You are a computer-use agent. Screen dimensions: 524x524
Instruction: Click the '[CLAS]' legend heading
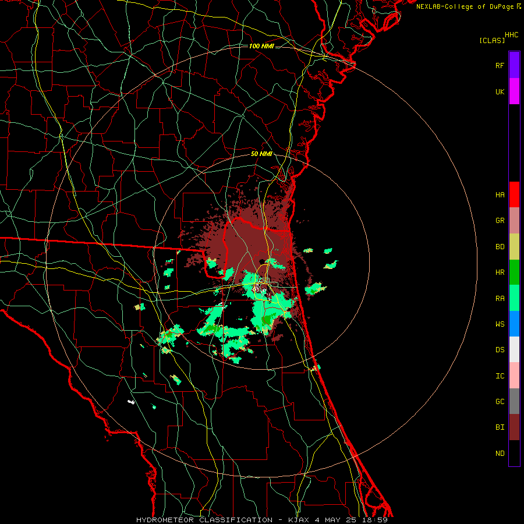[x=492, y=40]
